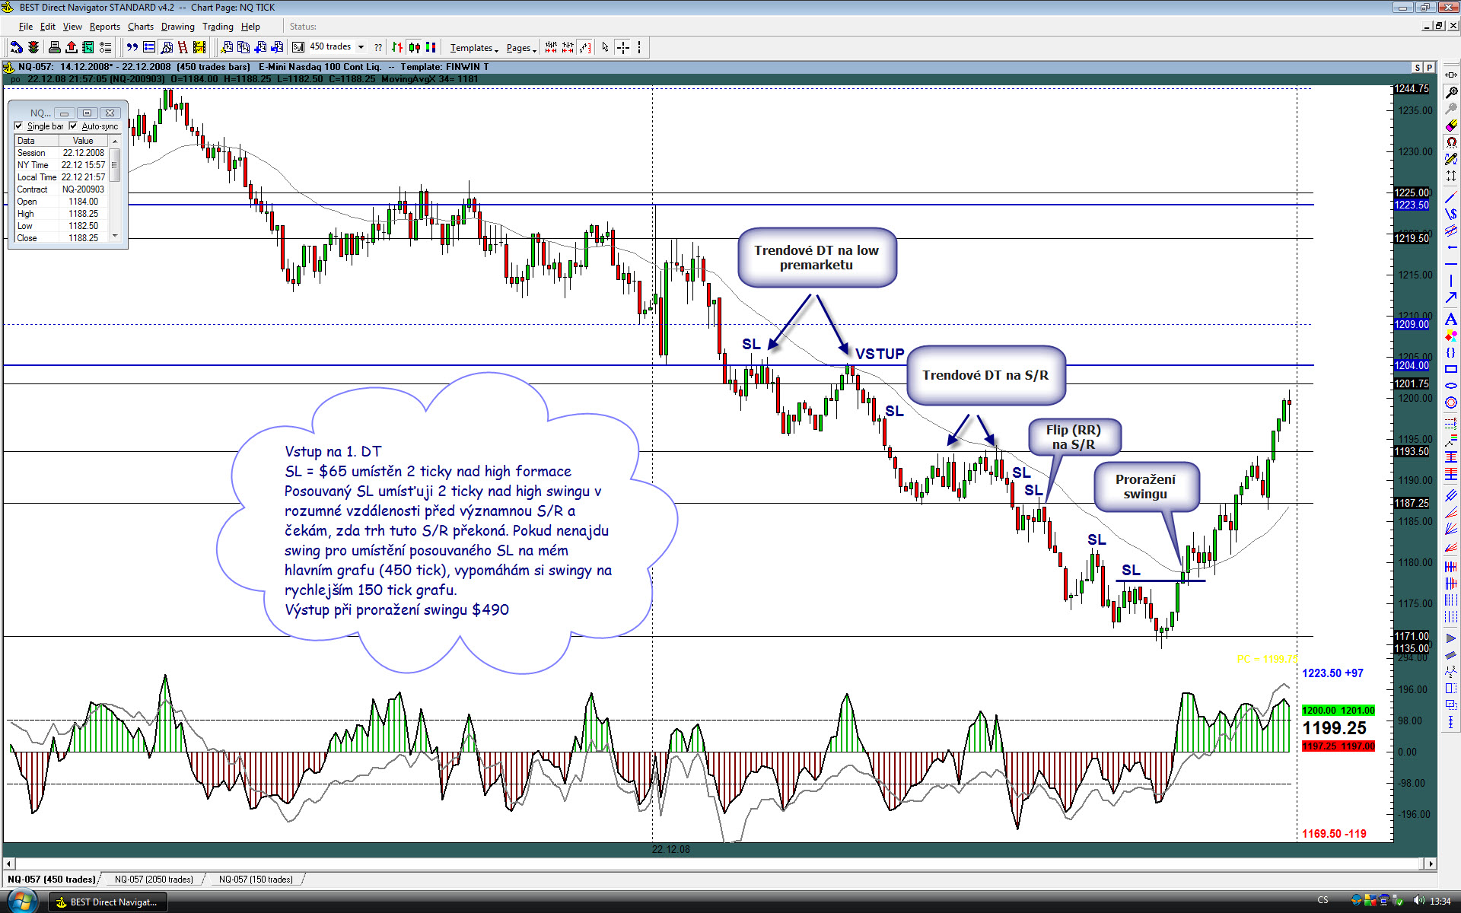The image size is (1461, 913).
Task: Click the traffic light icon in toolbar
Action: [33, 47]
